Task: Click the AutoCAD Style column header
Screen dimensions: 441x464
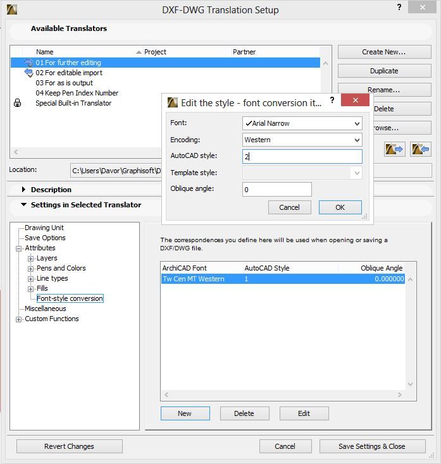Action: coord(290,268)
